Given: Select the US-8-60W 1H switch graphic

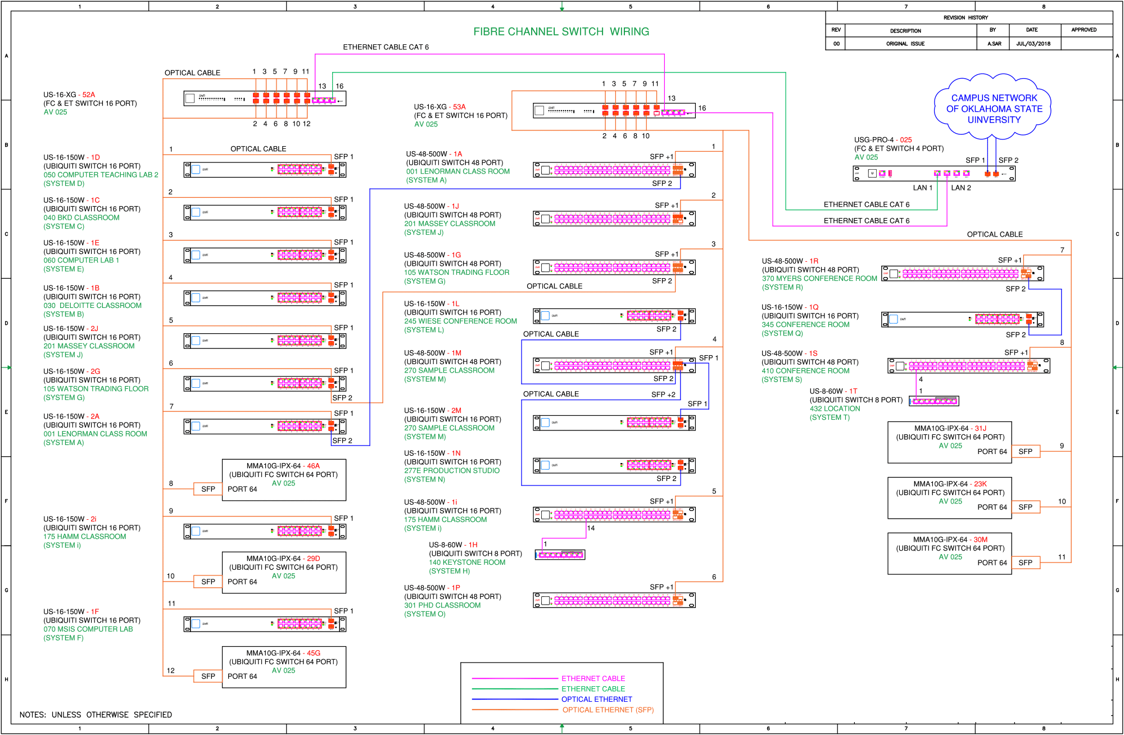Looking at the screenshot, I should (560, 555).
